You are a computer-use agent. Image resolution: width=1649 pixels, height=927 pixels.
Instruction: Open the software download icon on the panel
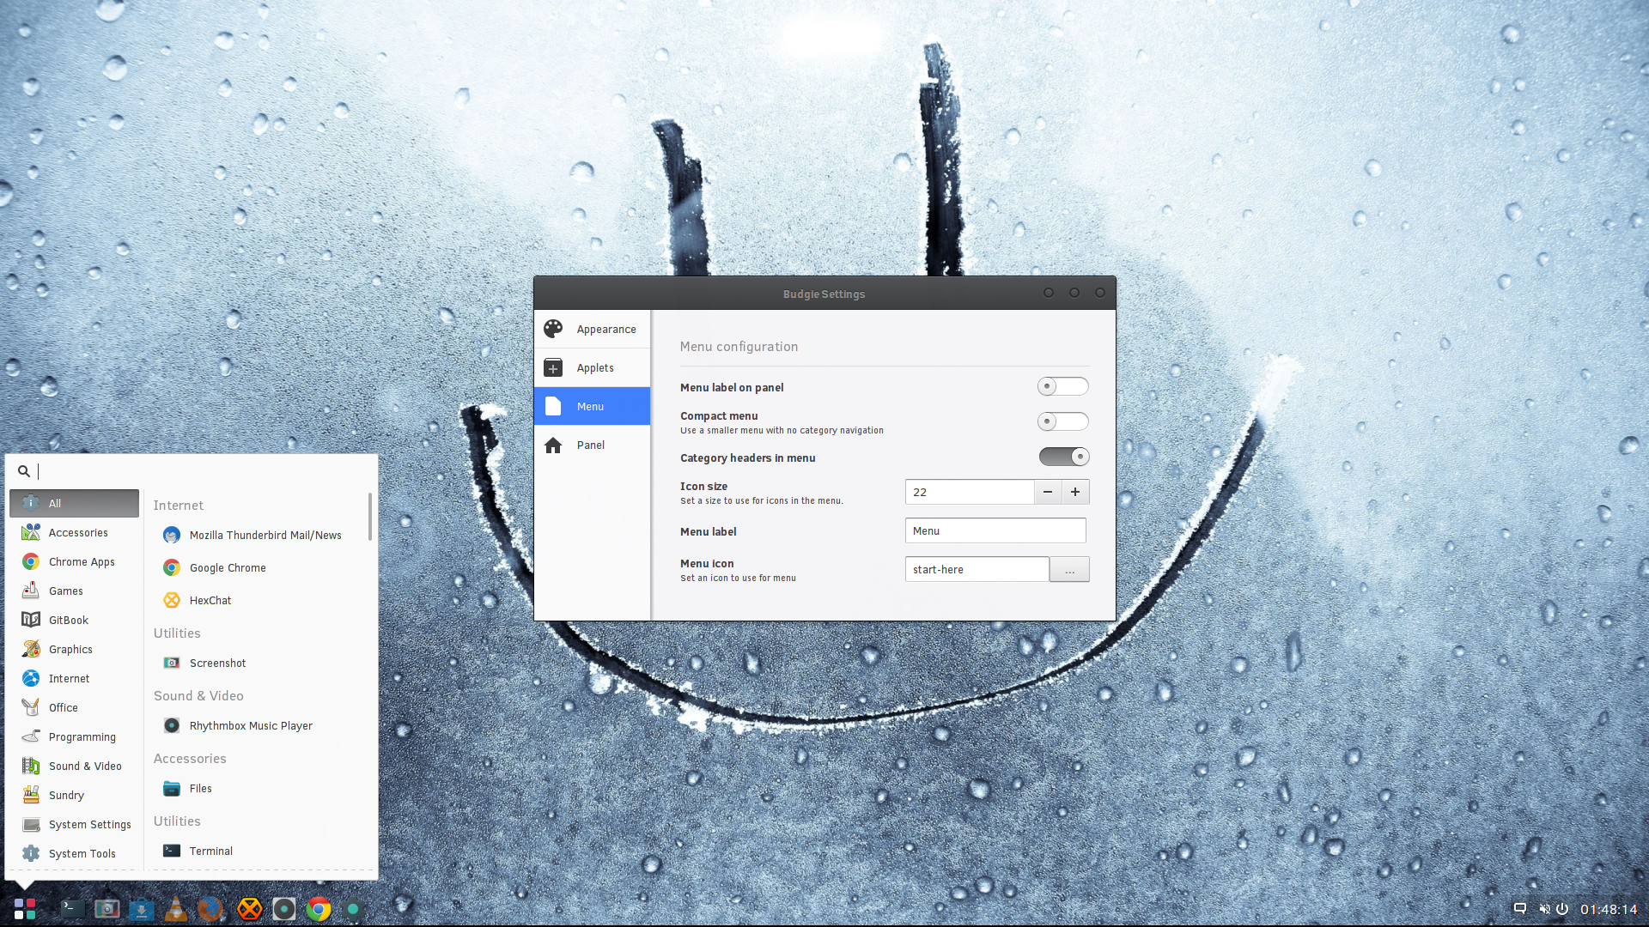pyautogui.click(x=142, y=909)
